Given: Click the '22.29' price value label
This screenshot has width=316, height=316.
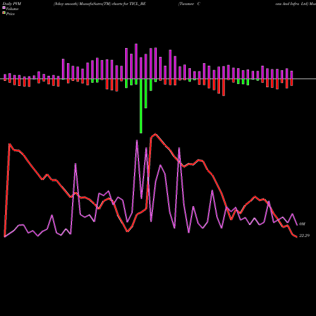Looking at the screenshot, I should (x=305, y=236).
